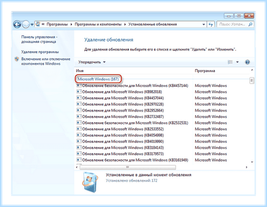This screenshot has height=207, width=267.
Task: Click the icon of update KB982018
Action: (79, 91)
